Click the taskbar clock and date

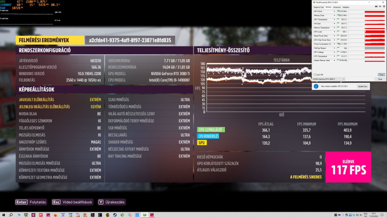[x=373, y=215]
